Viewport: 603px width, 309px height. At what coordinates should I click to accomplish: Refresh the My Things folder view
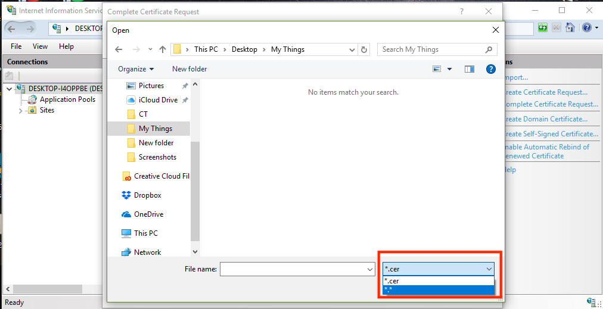pyautogui.click(x=365, y=49)
